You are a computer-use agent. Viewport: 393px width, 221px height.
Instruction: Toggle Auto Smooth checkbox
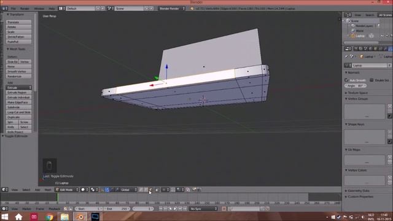346,80
